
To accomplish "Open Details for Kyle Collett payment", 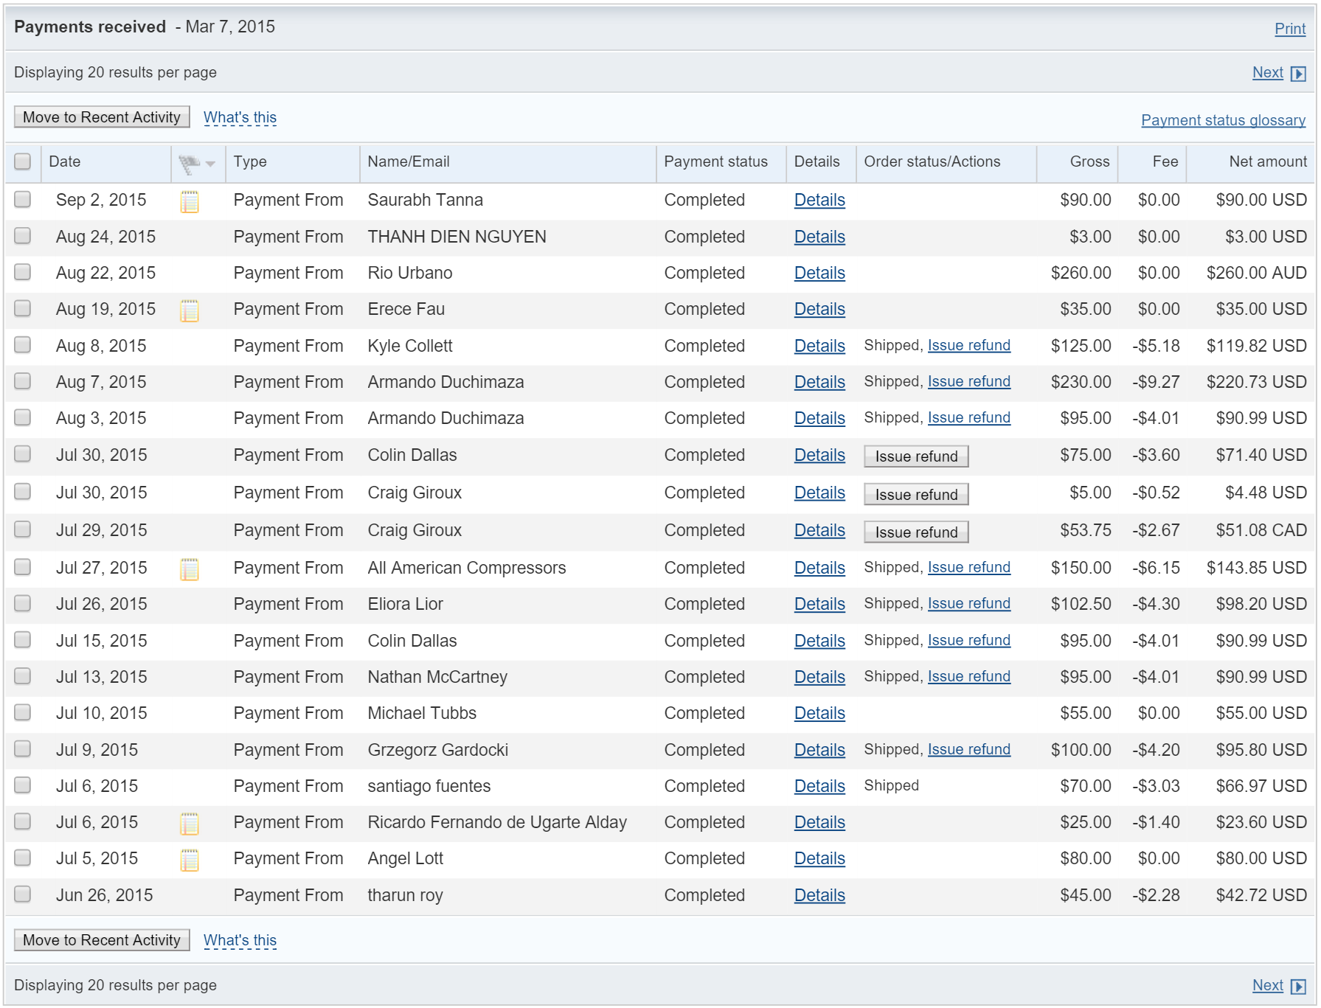I will point(819,346).
